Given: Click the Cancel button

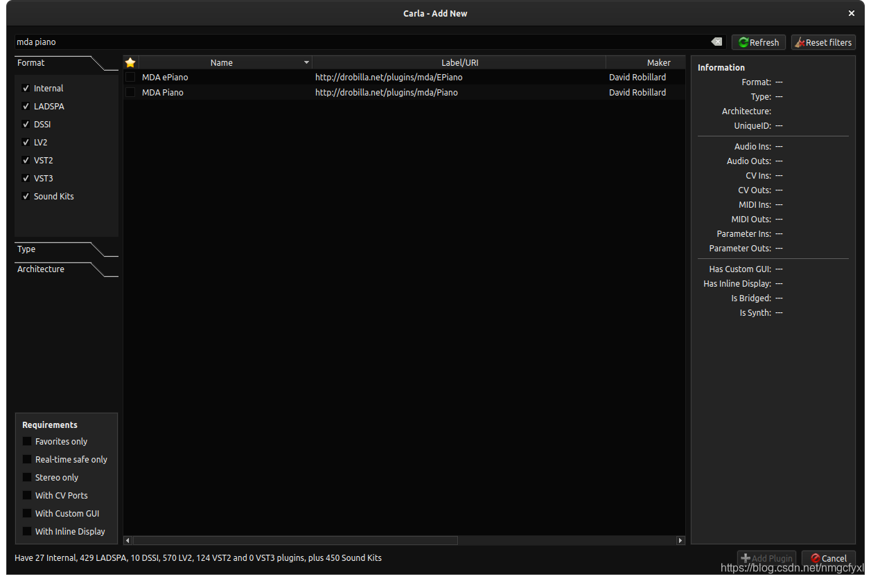Looking at the screenshot, I should 829,558.
